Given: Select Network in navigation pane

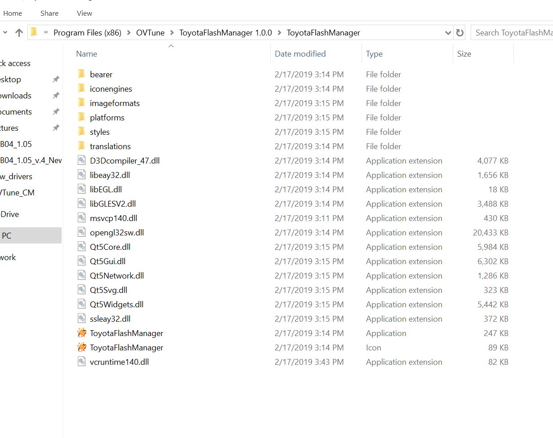Looking at the screenshot, I should (8, 257).
